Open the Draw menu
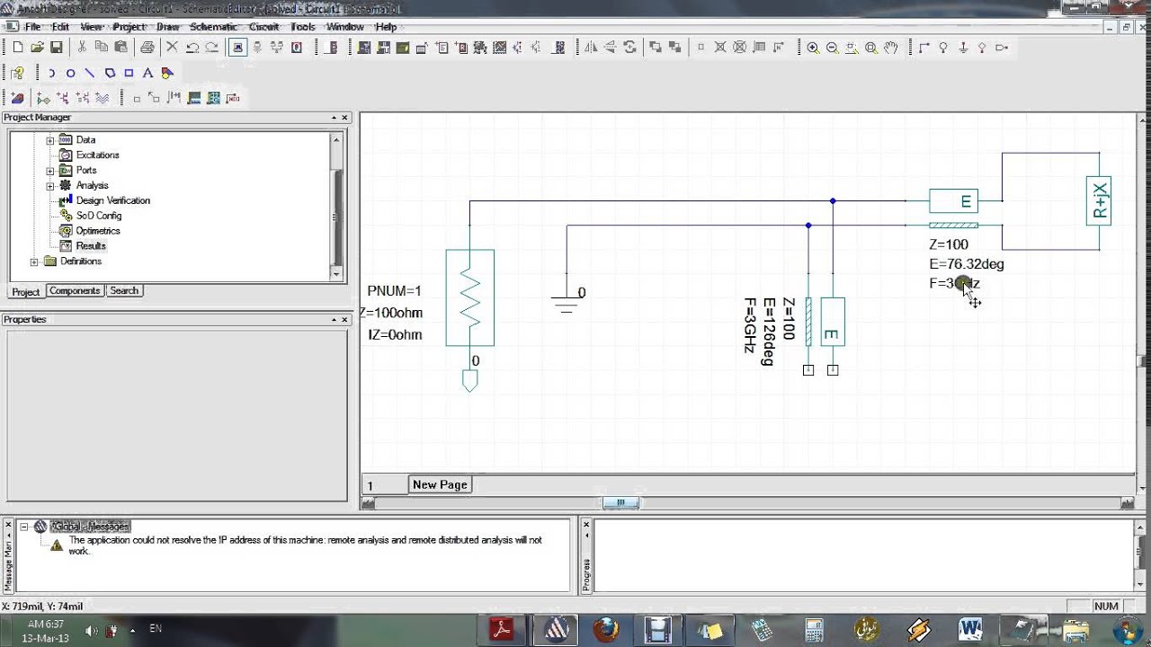Image resolution: width=1151 pixels, height=647 pixels. click(x=168, y=27)
